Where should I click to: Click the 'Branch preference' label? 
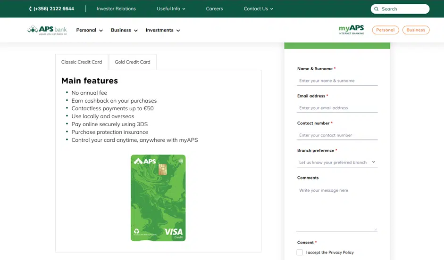pos(316,150)
